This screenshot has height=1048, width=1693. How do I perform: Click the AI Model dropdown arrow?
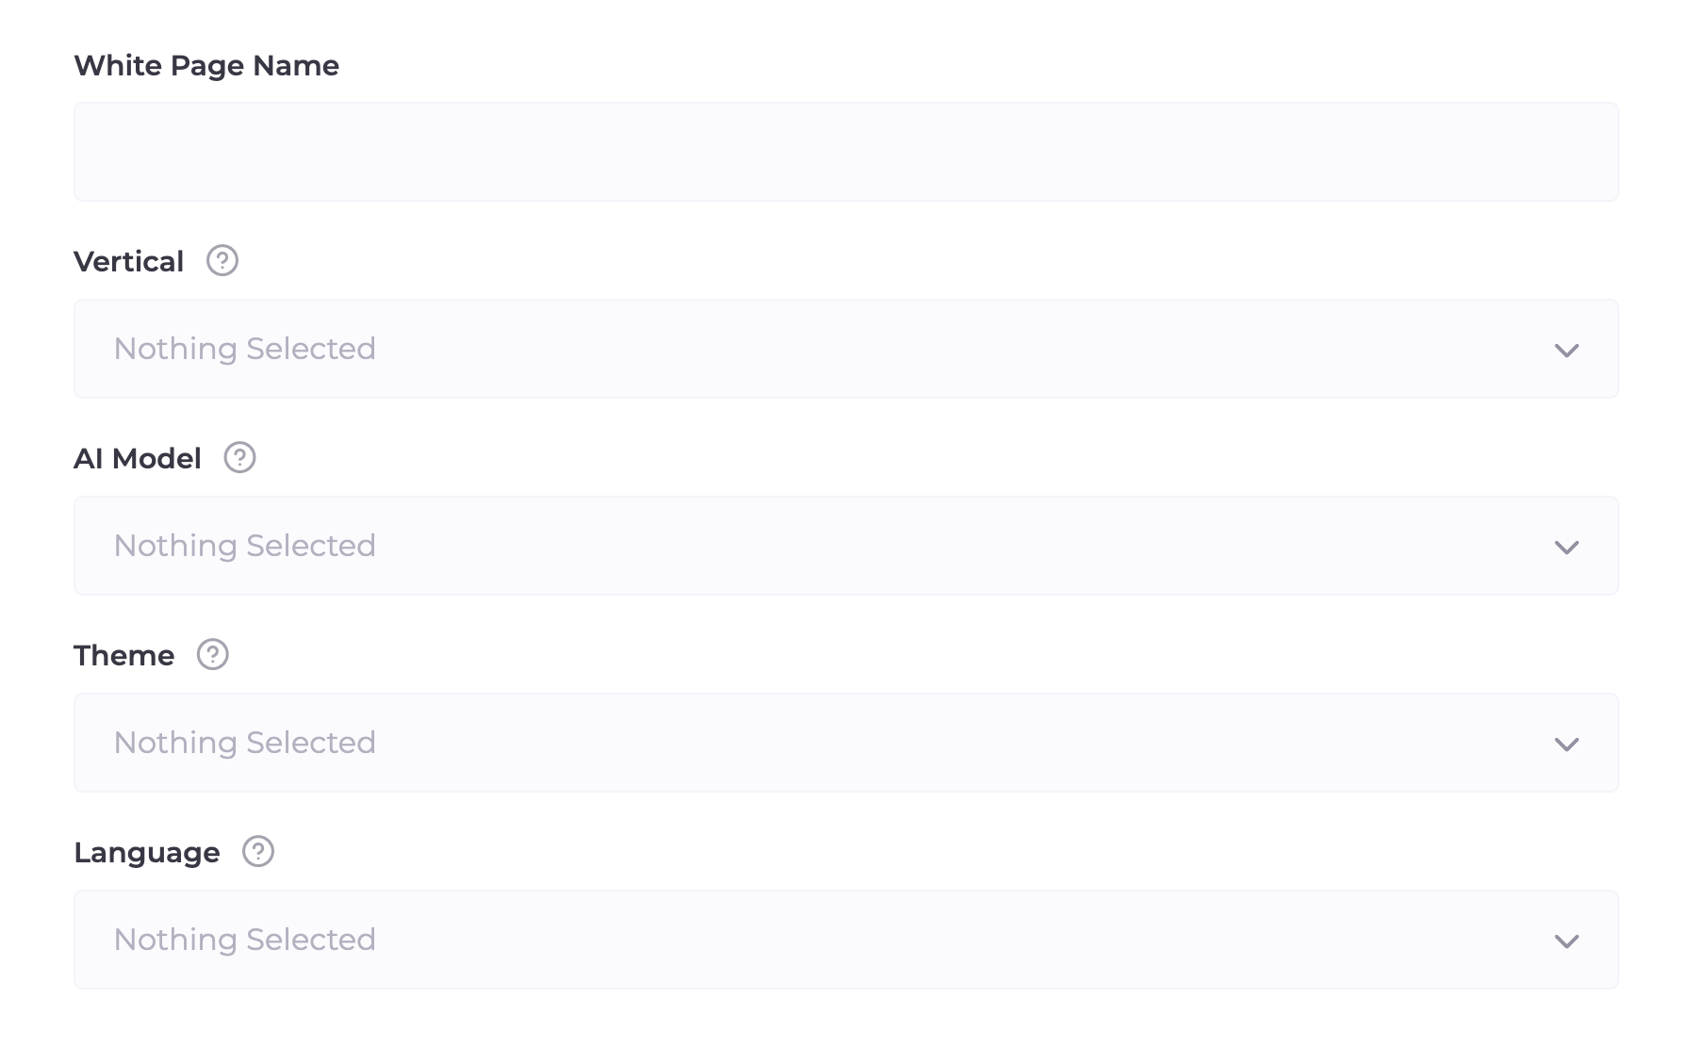coord(1566,548)
